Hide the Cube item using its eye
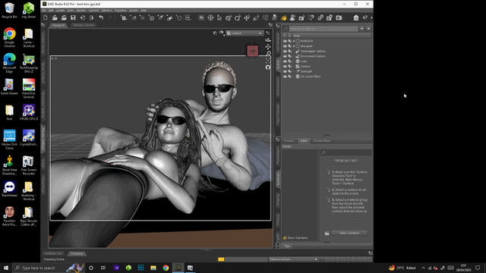Image resolution: width=486 pixels, height=273 pixels. tap(285, 61)
